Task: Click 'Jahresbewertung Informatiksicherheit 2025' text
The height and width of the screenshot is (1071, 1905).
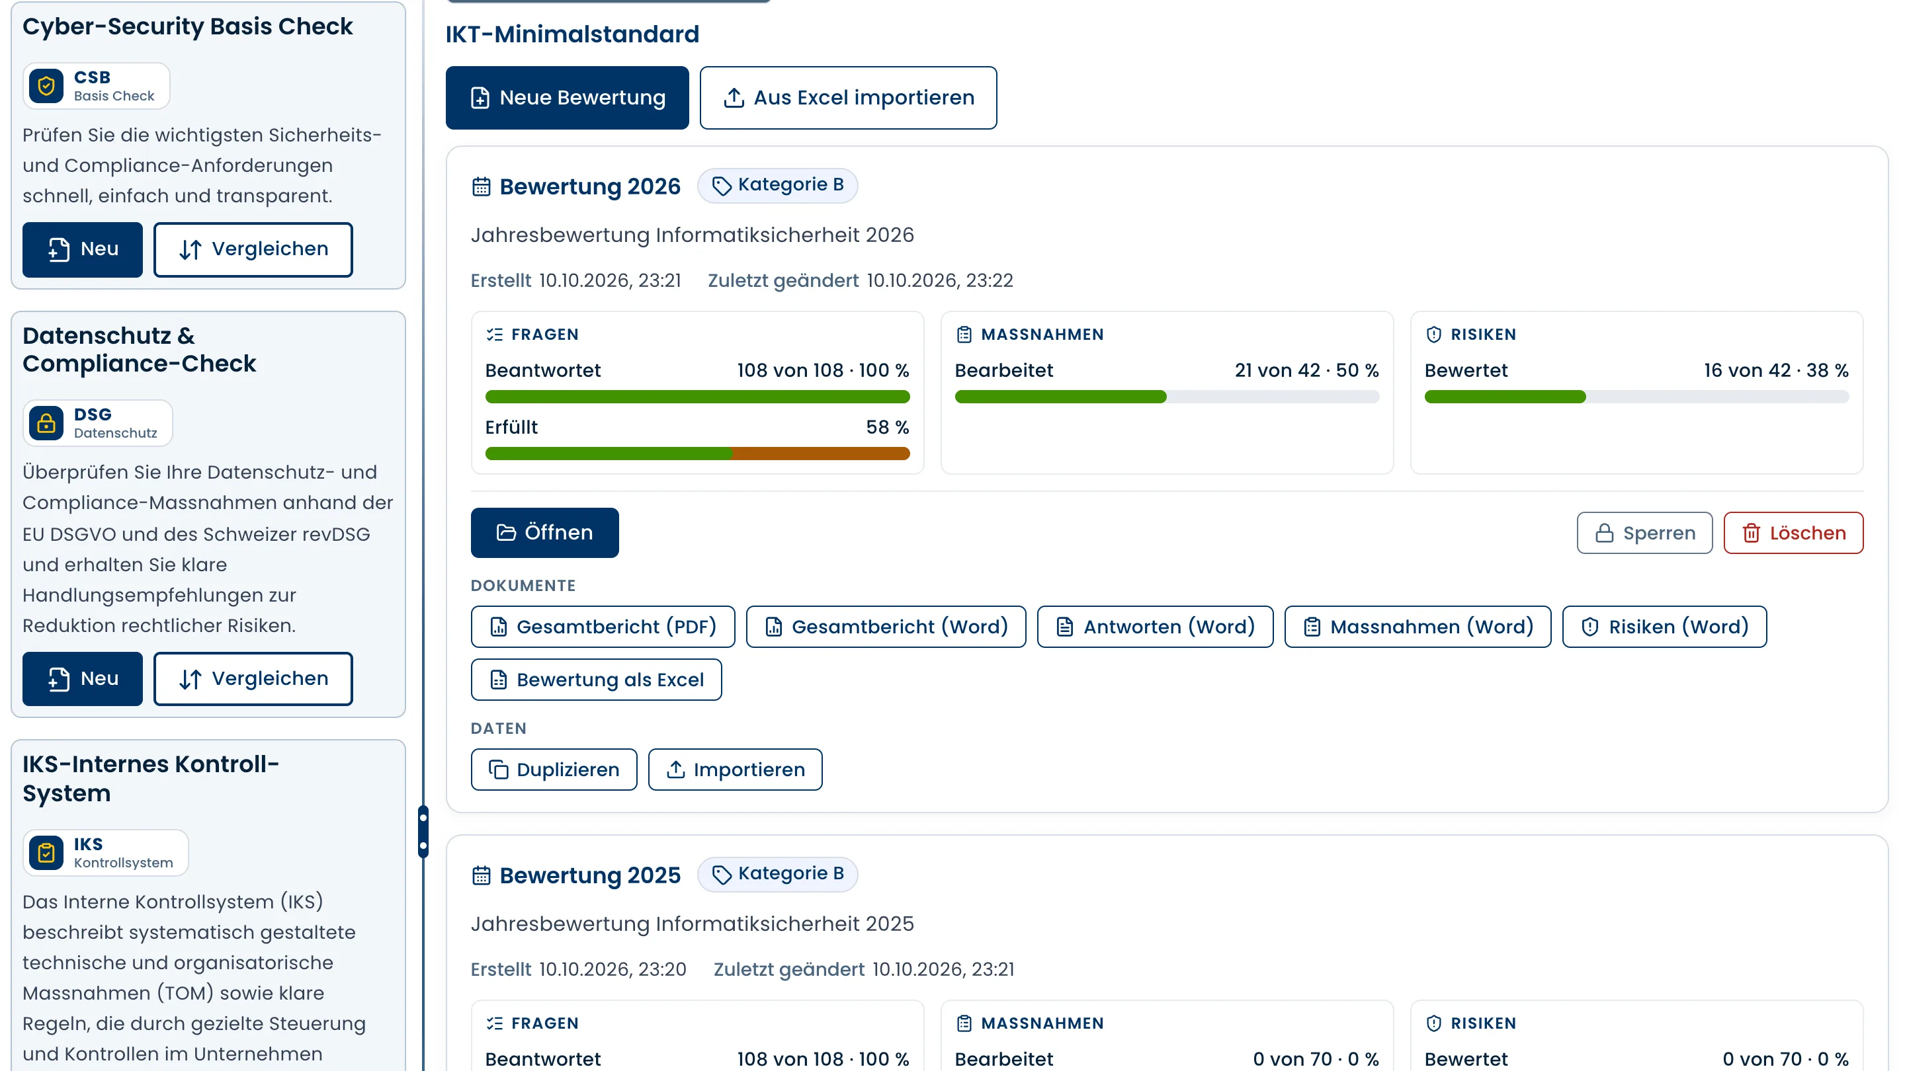Action: [692, 924]
